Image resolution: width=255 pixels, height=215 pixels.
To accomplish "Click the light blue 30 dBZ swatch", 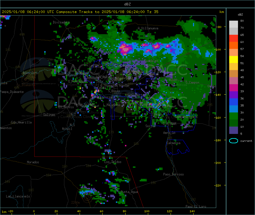I will [x=233, y=109].
